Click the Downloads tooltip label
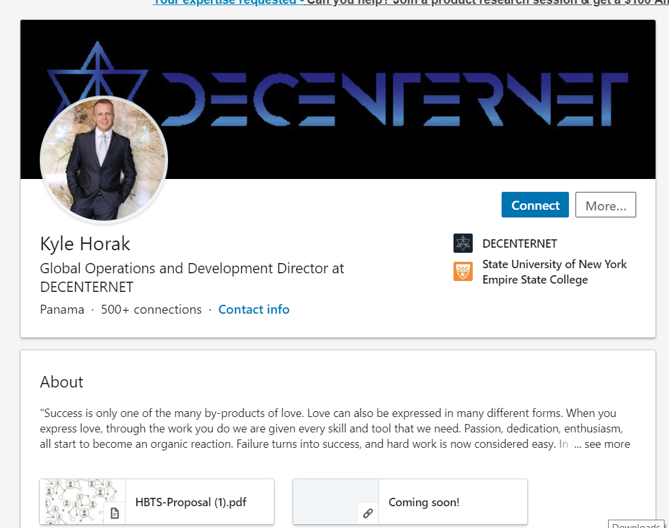Image resolution: width=669 pixels, height=528 pixels. (x=636, y=525)
